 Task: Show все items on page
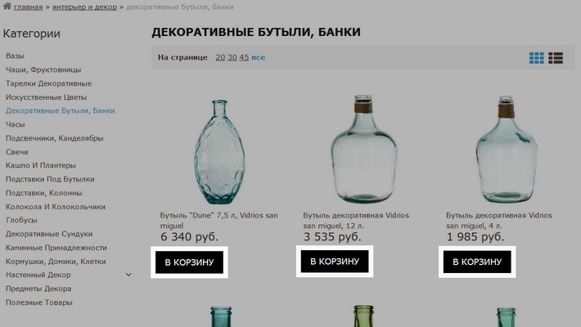(259, 57)
